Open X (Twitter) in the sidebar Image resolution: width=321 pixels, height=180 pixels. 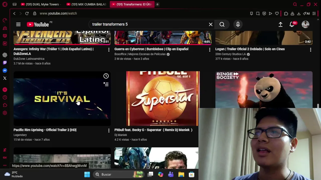click(x=5, y=78)
